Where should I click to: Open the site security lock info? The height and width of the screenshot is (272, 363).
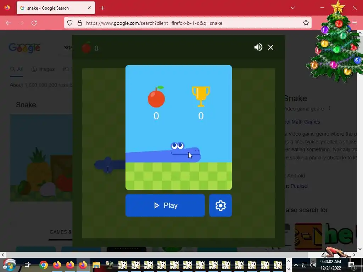pyautogui.click(x=80, y=23)
